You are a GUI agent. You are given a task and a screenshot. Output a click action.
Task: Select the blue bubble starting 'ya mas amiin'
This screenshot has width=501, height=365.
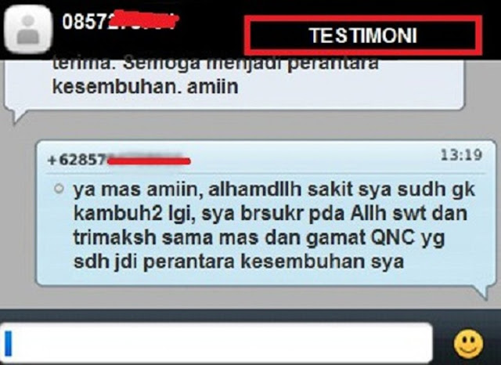tap(266, 213)
